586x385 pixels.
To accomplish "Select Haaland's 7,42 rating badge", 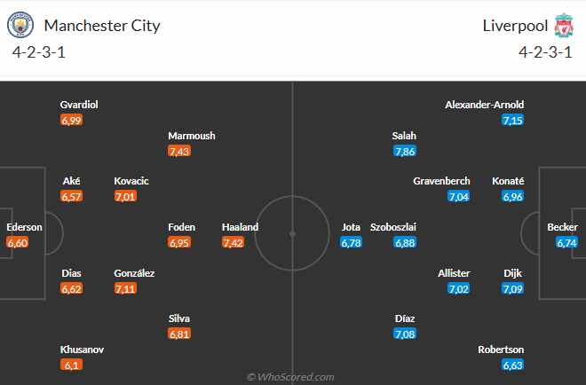I will click(233, 243).
